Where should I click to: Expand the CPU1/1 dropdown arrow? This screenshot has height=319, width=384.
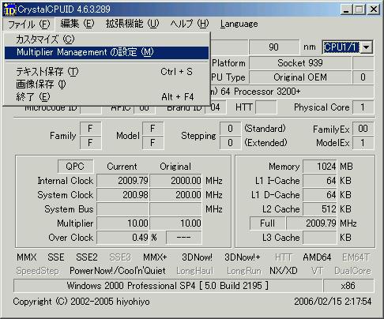click(x=367, y=47)
